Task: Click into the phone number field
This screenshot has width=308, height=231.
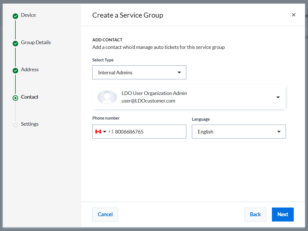Action: click(x=148, y=132)
